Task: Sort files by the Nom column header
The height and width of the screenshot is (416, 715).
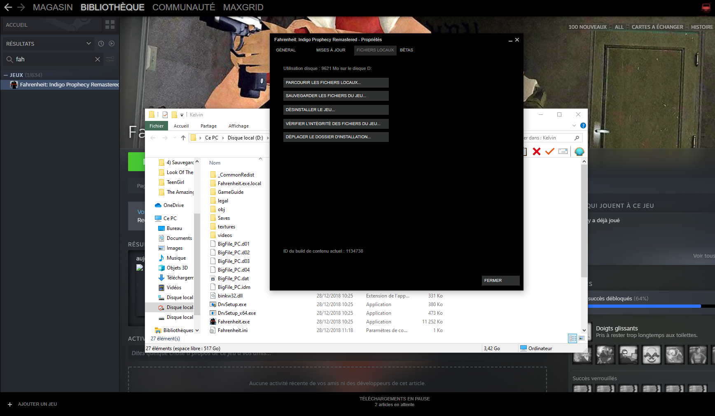Action: (x=215, y=163)
